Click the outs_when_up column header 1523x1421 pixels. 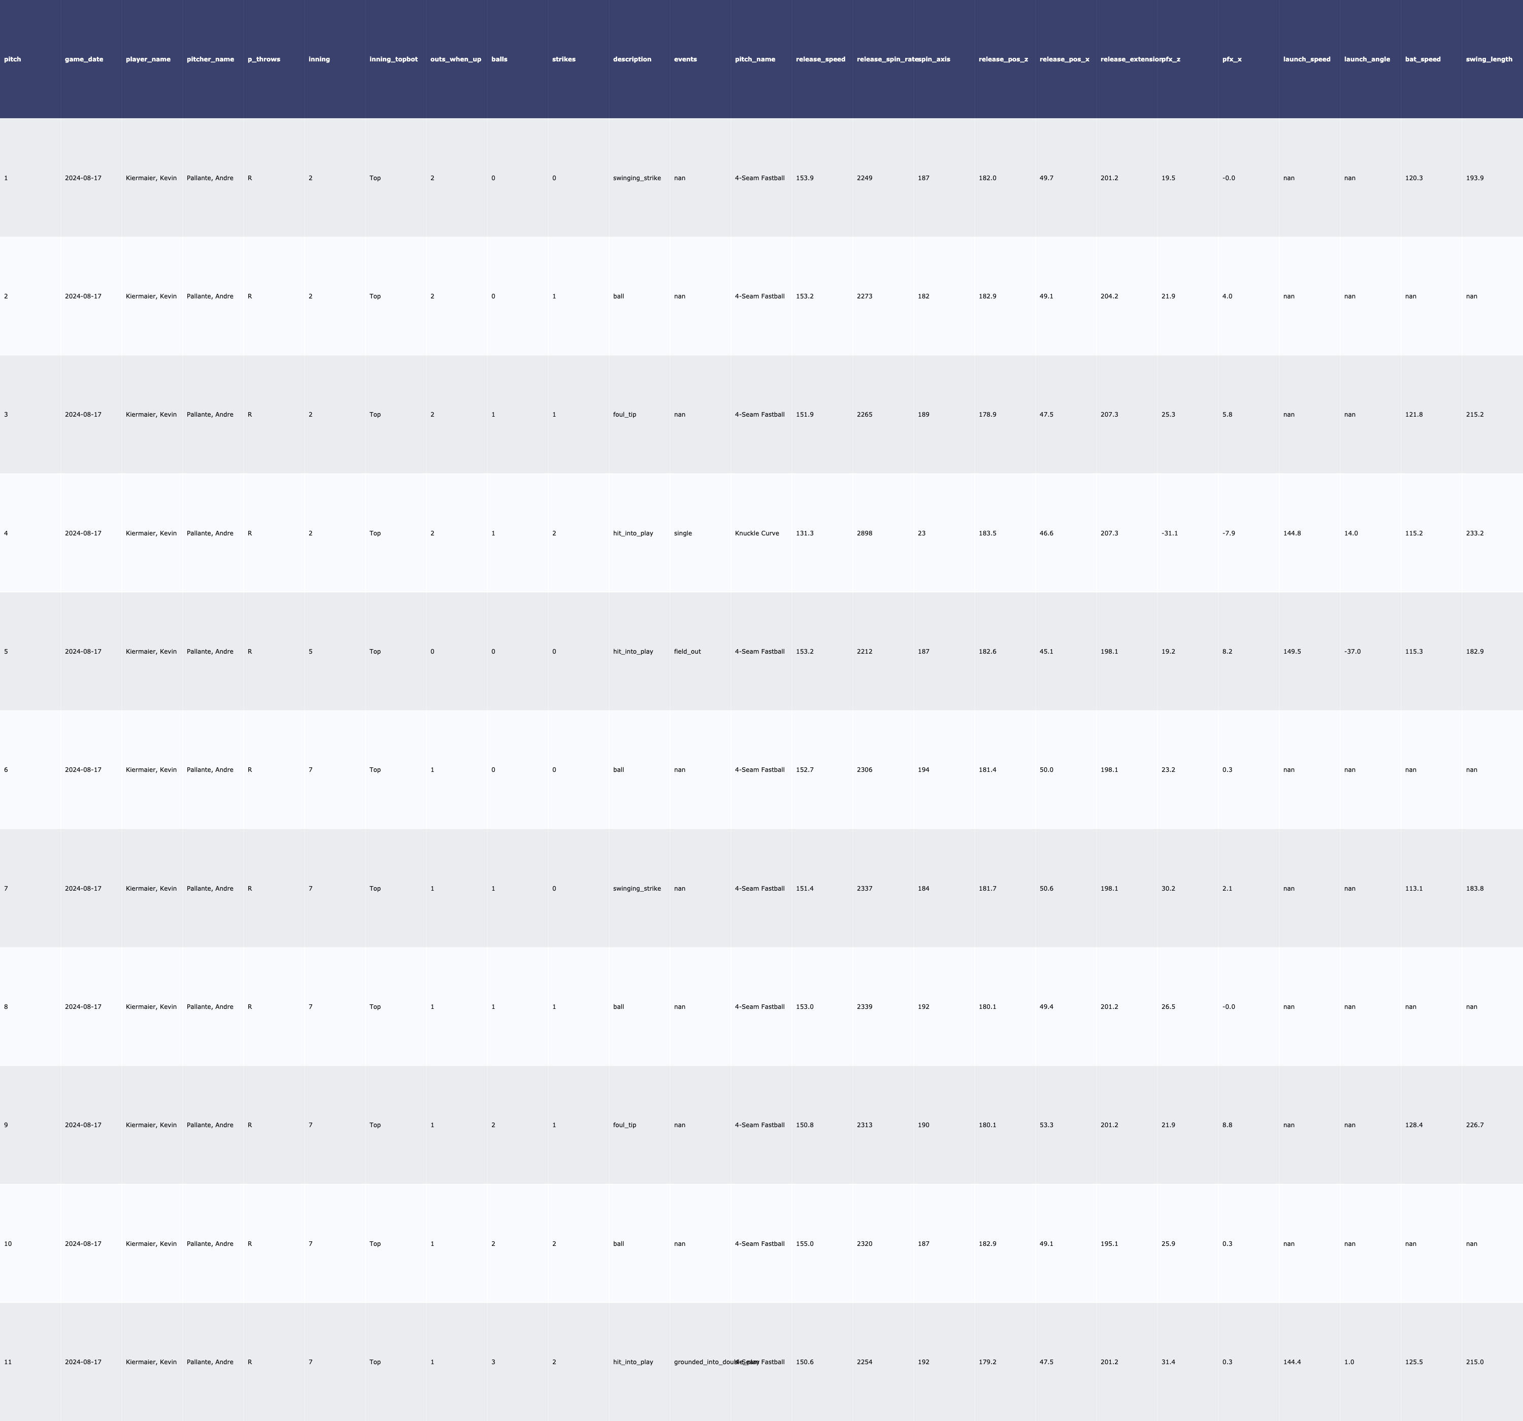pos(456,59)
